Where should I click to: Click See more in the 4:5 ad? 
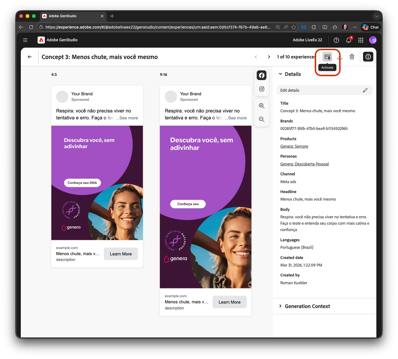point(129,118)
